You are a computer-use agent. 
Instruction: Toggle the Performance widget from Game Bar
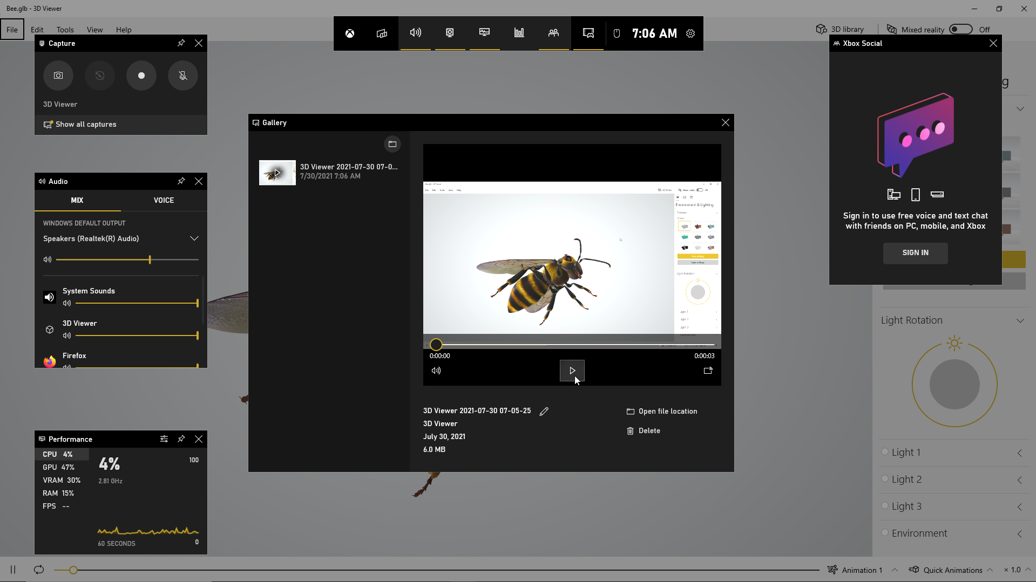click(484, 33)
